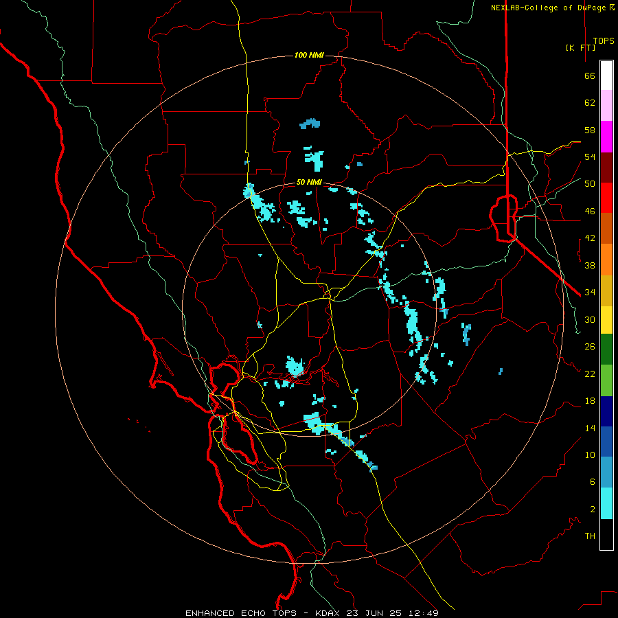Click the legend value 22
Viewport: 618px width, 618px height.
click(590, 374)
